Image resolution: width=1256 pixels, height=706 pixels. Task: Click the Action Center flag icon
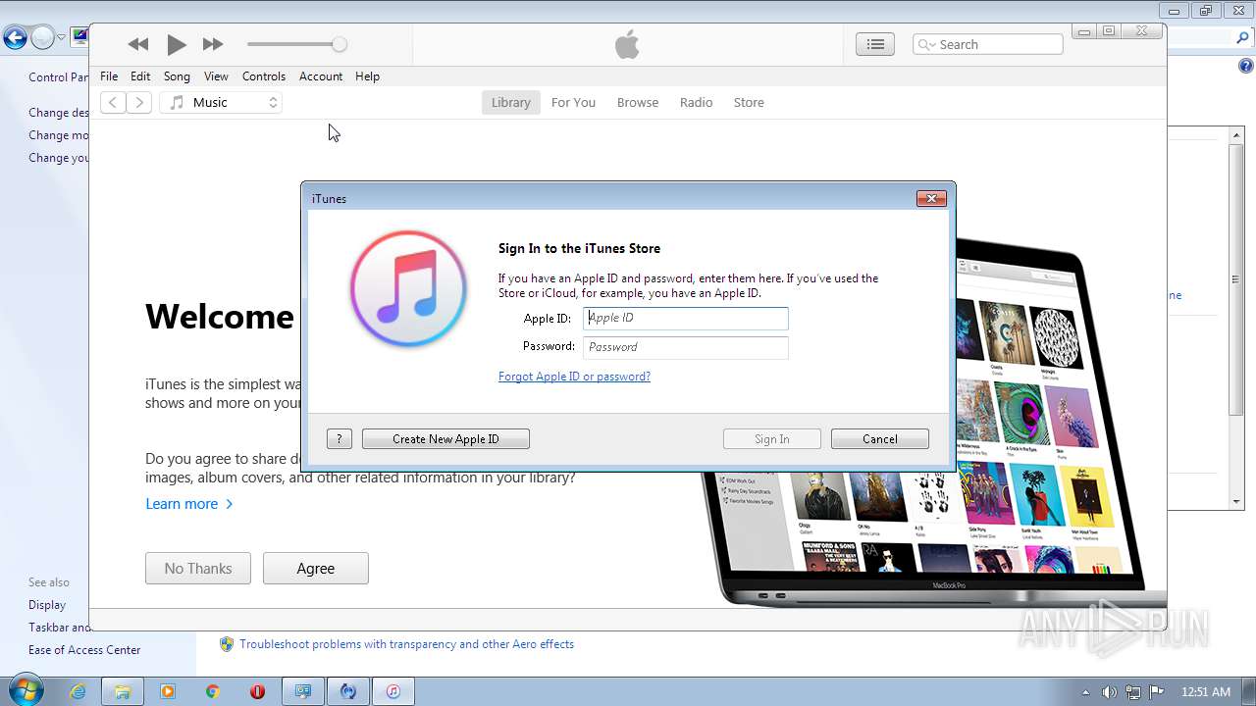1156,692
